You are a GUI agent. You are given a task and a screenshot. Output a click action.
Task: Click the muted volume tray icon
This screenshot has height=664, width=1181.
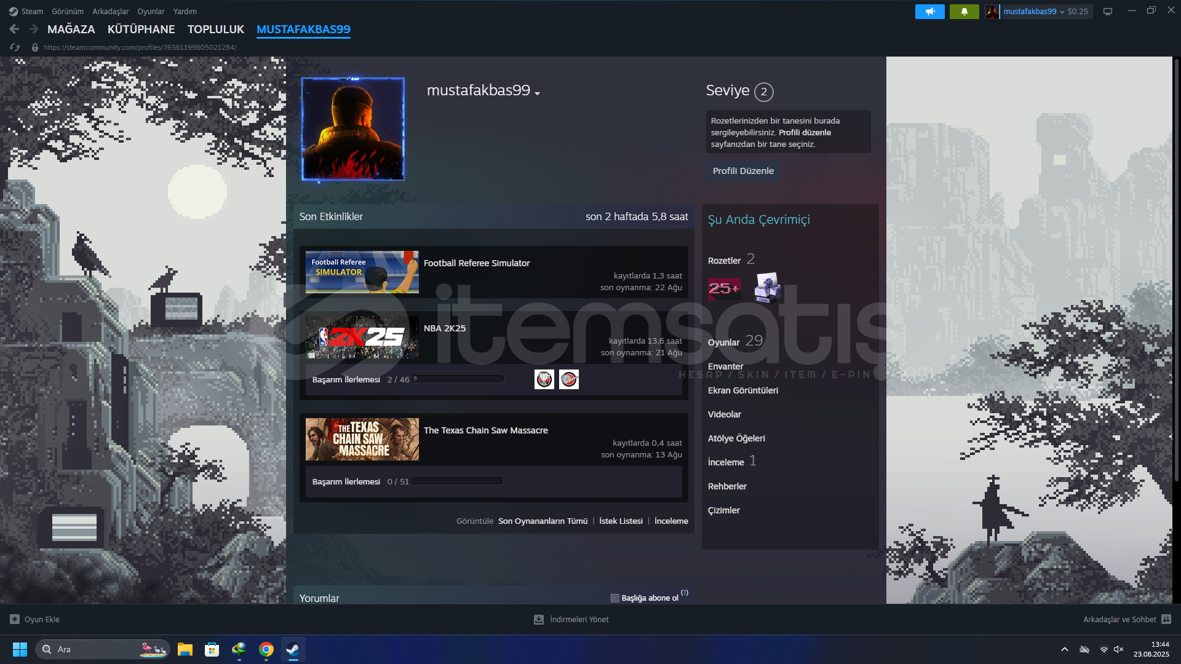click(x=1119, y=649)
